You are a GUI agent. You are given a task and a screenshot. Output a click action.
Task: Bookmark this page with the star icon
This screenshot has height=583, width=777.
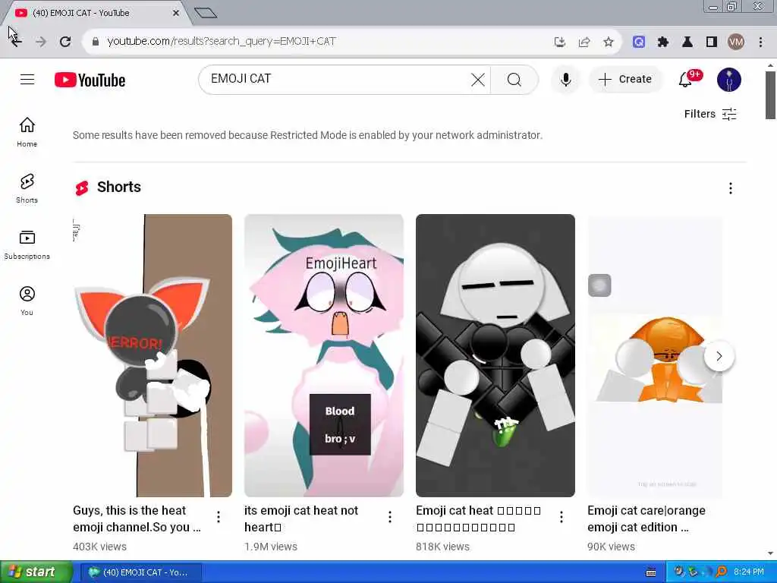tap(609, 43)
